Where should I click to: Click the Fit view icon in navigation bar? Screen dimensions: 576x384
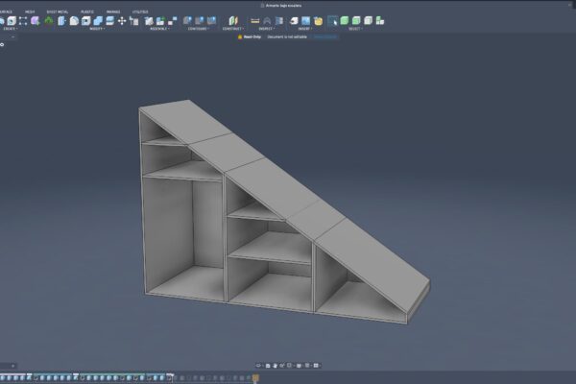click(x=290, y=366)
